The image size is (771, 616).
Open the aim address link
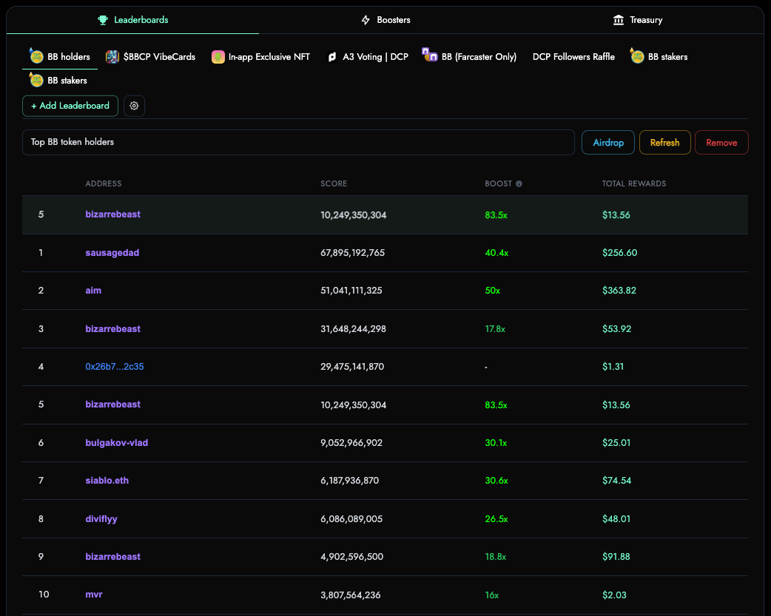(x=93, y=291)
